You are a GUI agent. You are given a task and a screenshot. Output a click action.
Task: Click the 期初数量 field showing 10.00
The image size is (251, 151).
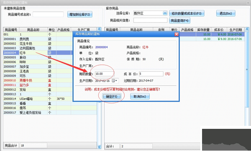(x=104, y=74)
